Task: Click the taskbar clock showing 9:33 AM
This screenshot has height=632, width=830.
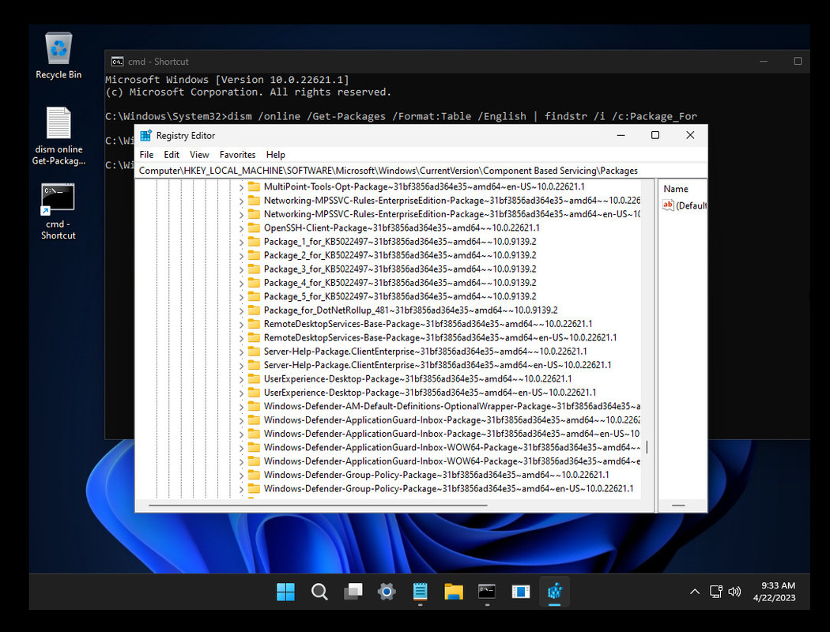Action: pyautogui.click(x=775, y=592)
